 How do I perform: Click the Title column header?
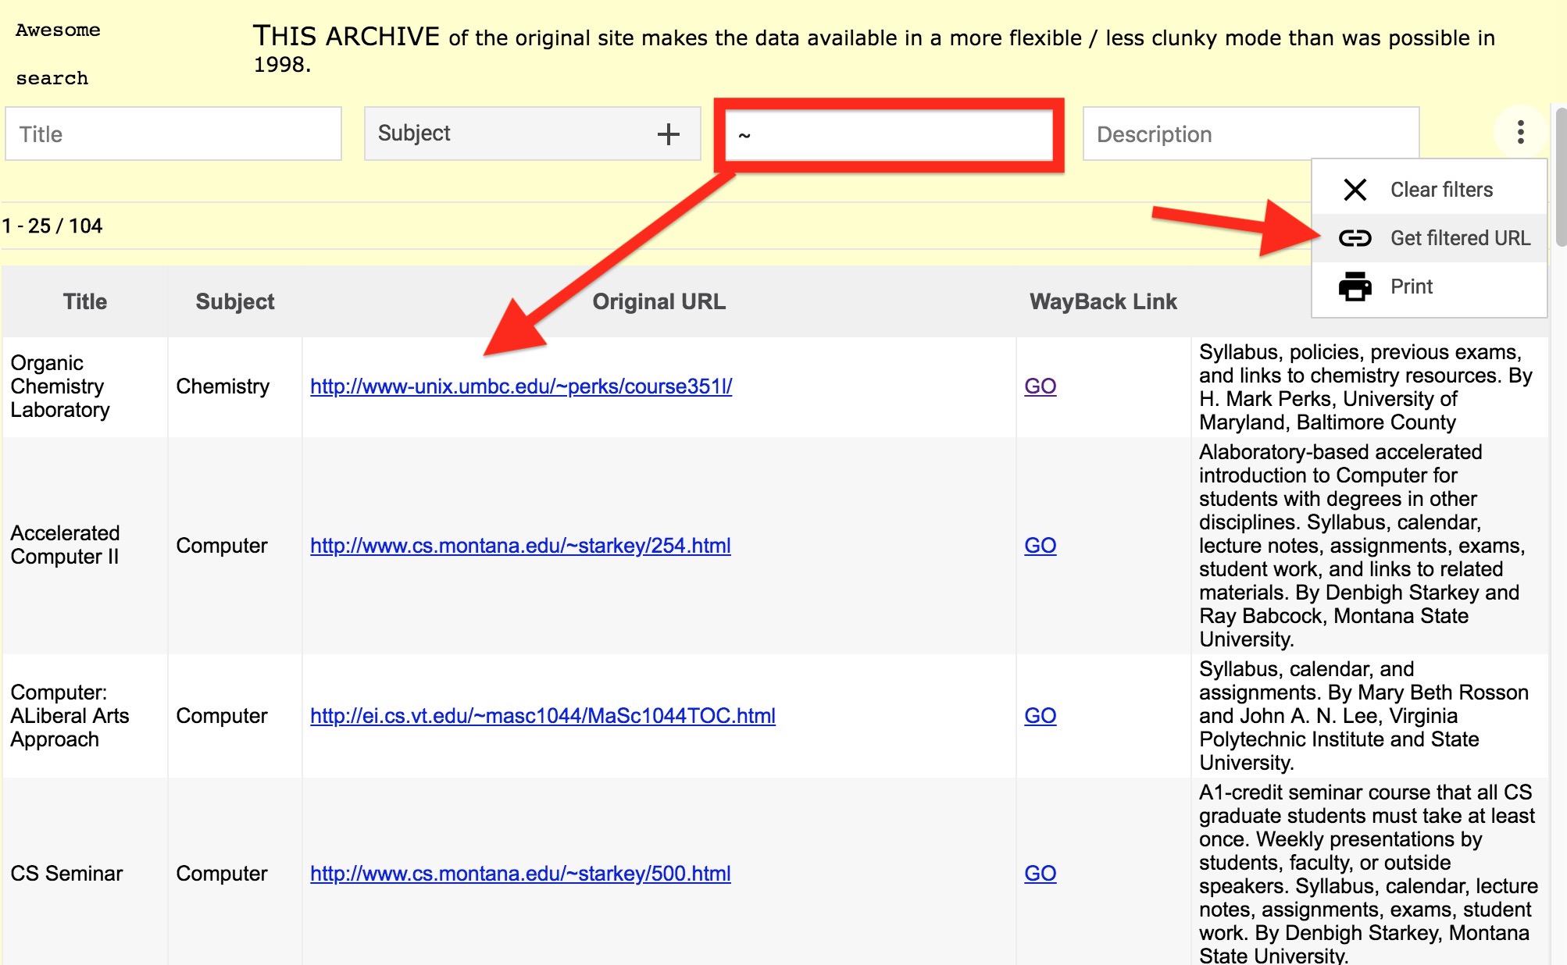(84, 301)
